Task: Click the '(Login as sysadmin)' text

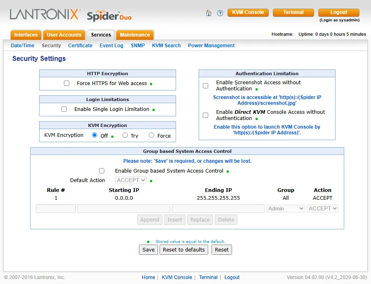Action: (339, 20)
